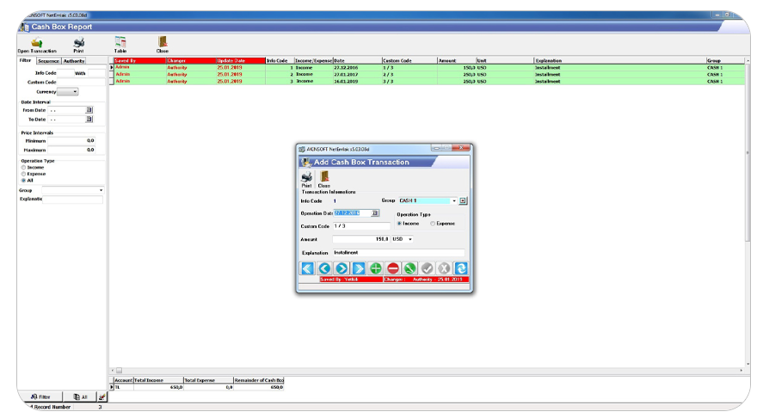Click the filter Custom Code input field

[x=81, y=83]
